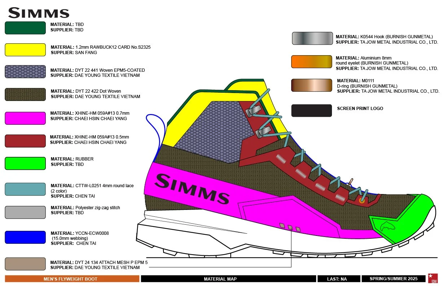Select the gunmetal K0544 Hook swatch
This screenshot has width=442, height=286.
(x=312, y=39)
